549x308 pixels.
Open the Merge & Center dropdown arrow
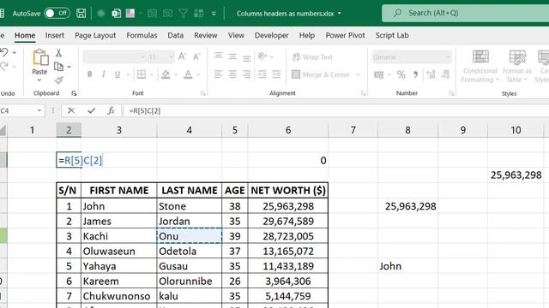tap(359, 74)
